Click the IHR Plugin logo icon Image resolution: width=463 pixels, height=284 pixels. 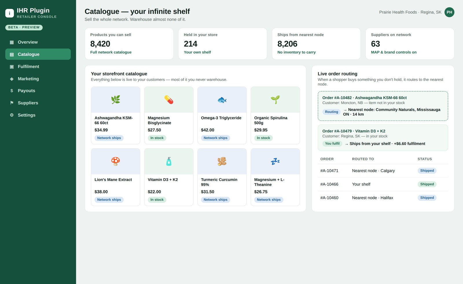10,13
